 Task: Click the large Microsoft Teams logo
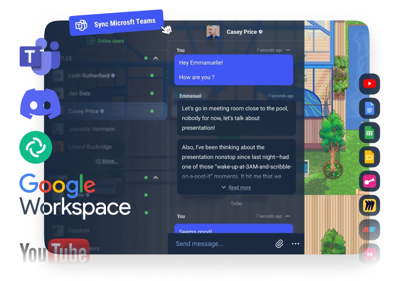click(x=40, y=56)
